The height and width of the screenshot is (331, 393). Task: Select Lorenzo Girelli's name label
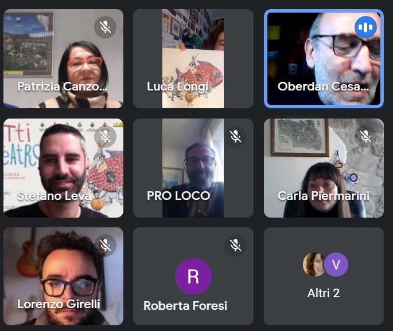[59, 304]
